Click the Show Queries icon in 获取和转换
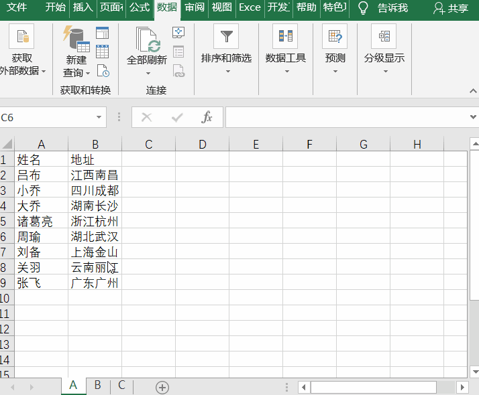 click(102, 33)
